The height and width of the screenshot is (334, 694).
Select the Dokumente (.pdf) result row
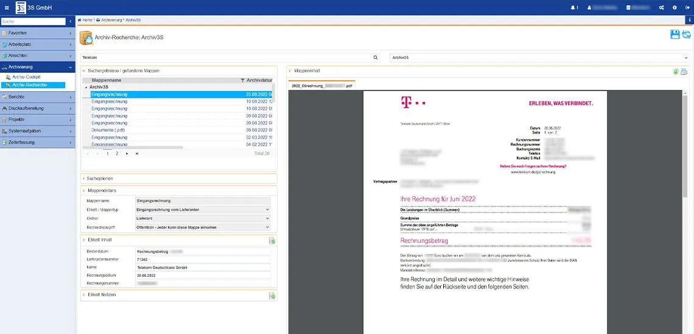click(108, 131)
